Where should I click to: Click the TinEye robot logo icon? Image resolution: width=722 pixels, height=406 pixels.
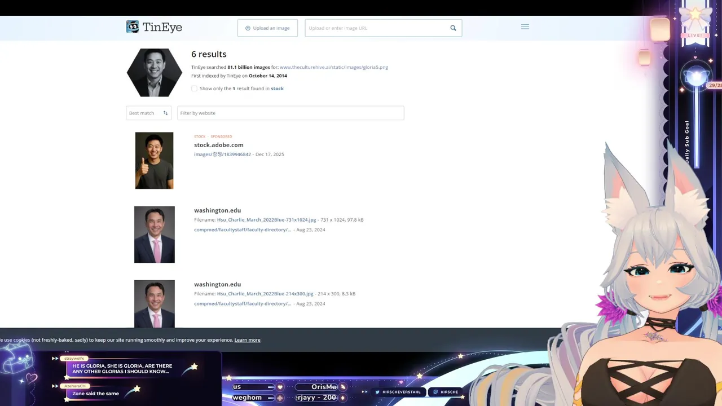pos(133,27)
